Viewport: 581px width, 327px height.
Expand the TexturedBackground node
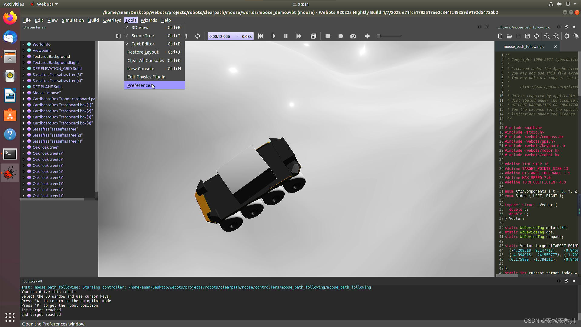(24, 56)
